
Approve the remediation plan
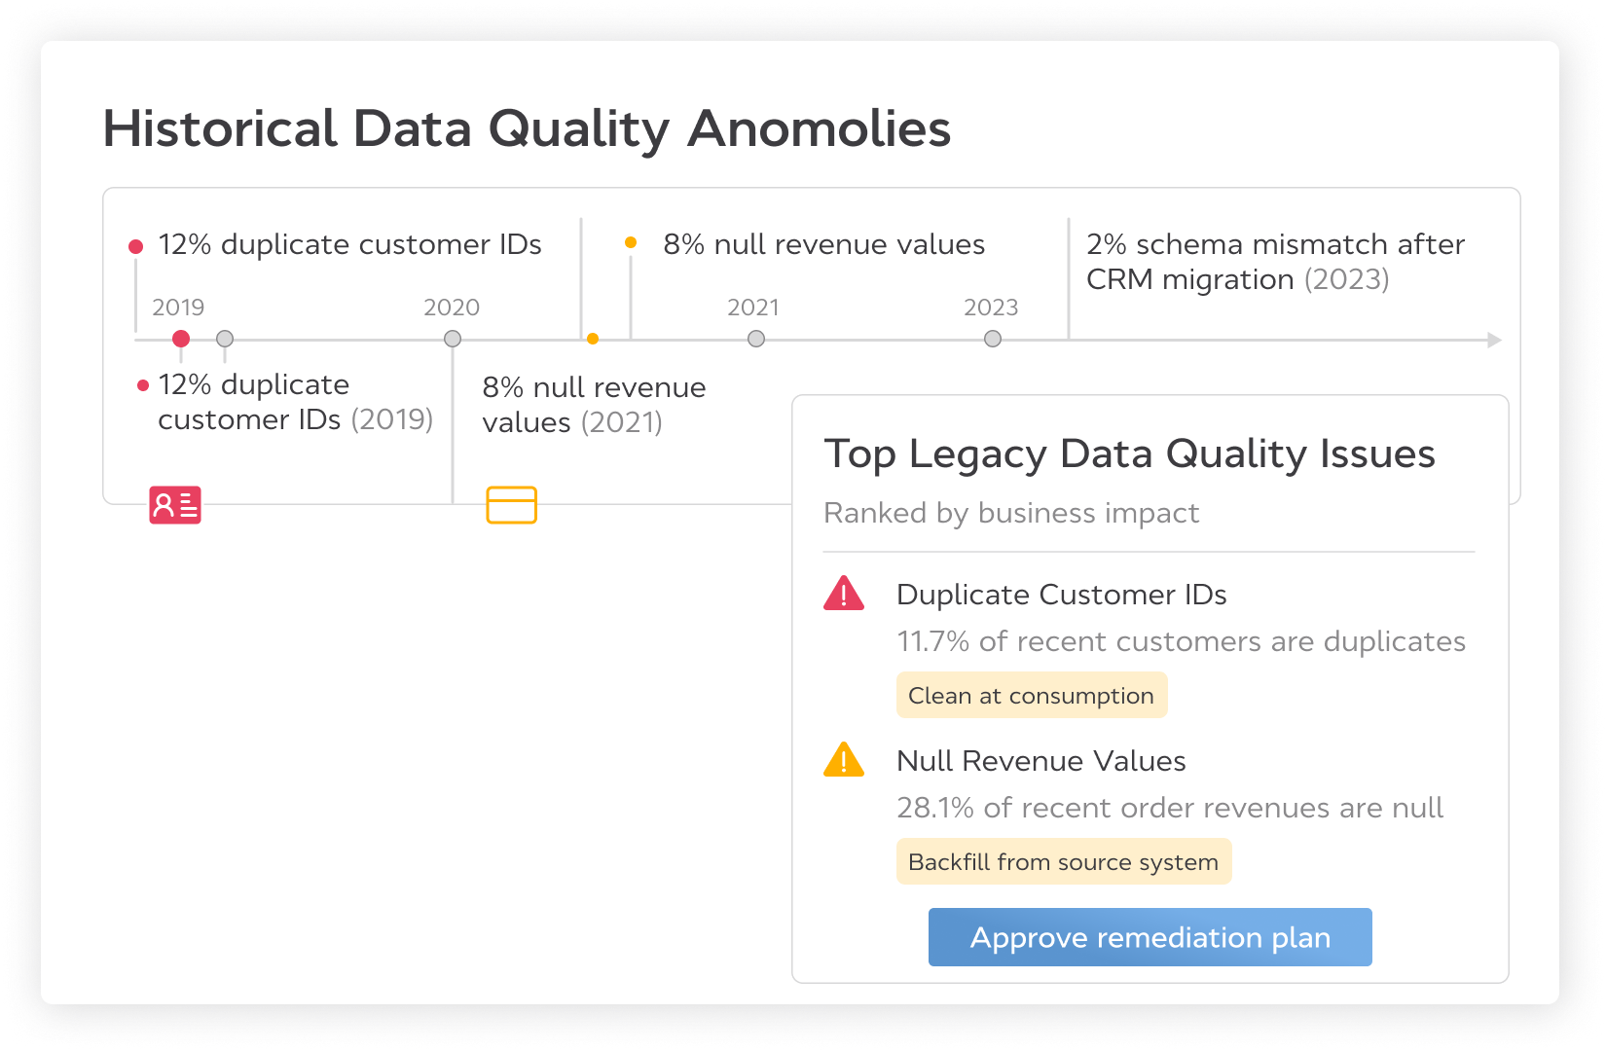coord(1150,937)
